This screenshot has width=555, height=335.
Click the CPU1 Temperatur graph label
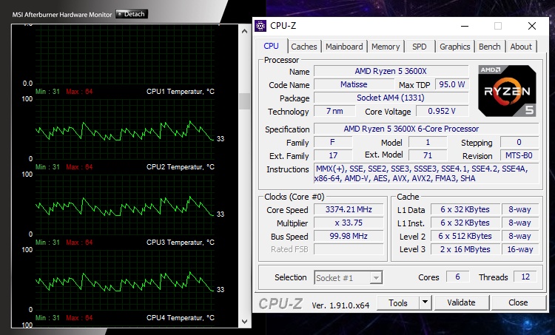(180, 92)
